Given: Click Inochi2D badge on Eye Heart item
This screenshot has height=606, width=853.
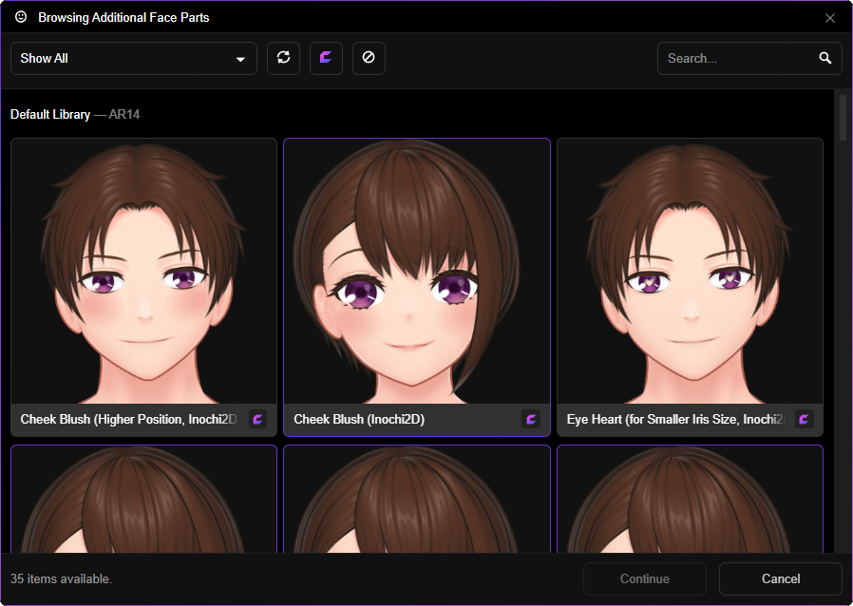Looking at the screenshot, I should (x=804, y=419).
